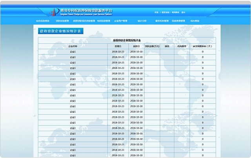This screenshot has height=158, width=251.
Task: Open the 待办查询 menu
Action: pyautogui.click(x=195, y=20)
